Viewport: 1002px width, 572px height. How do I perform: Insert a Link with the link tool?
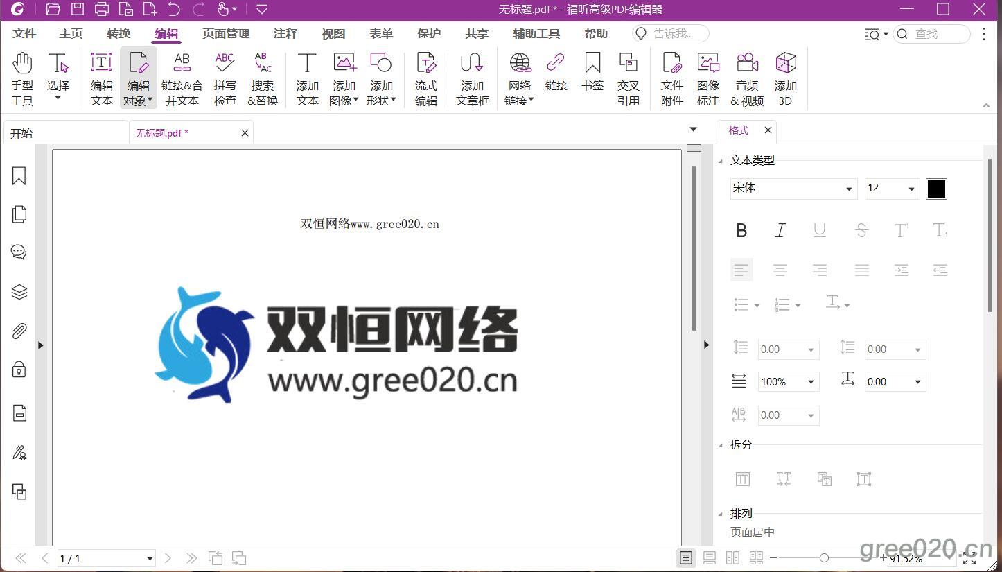pyautogui.click(x=556, y=71)
